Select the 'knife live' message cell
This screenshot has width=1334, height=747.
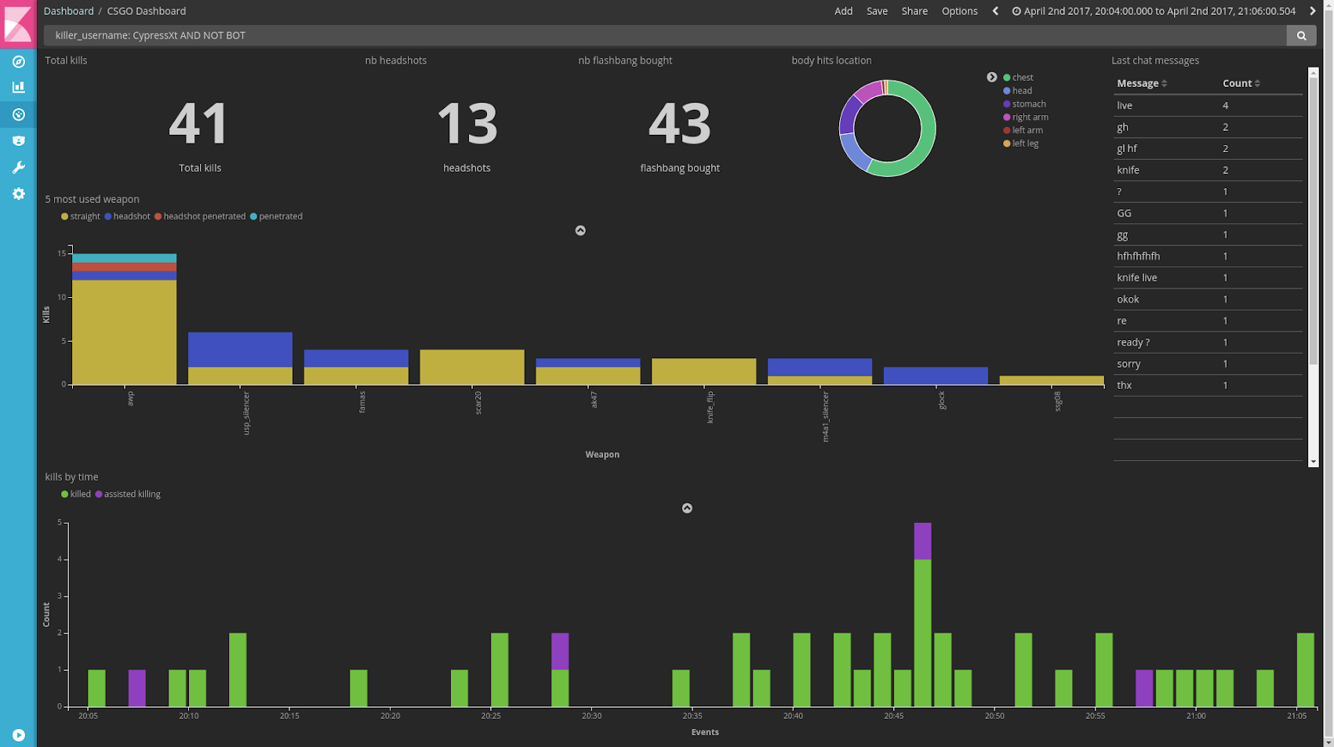tap(1137, 277)
